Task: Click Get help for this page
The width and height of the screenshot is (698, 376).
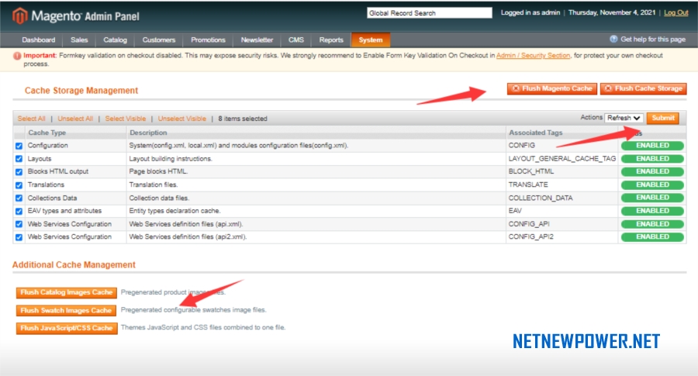Action: [653, 40]
